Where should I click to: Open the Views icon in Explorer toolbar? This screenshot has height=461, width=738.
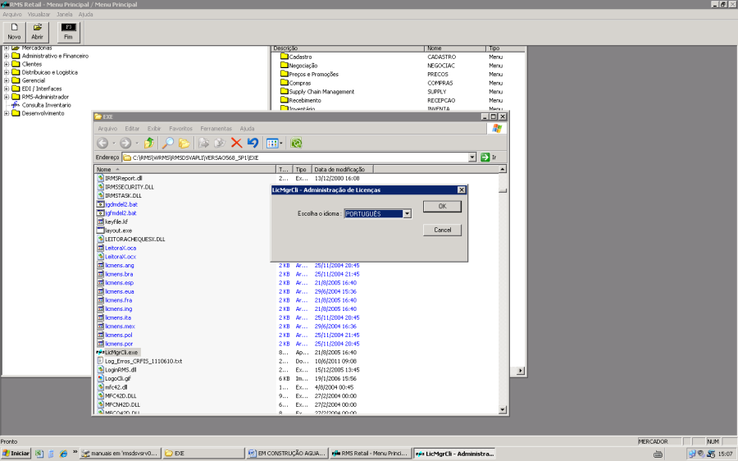pos(272,144)
